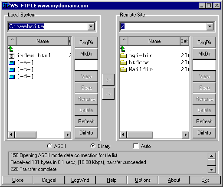
Task: Select the [-a-] drive icon
Action: (x=12, y=62)
